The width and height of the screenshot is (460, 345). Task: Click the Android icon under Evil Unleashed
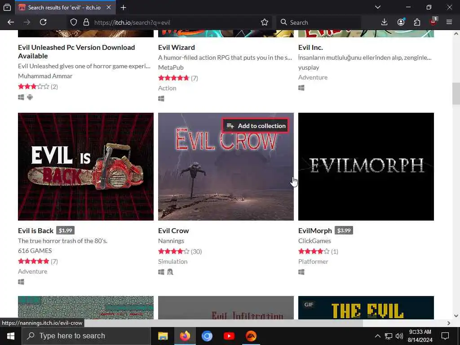click(30, 97)
